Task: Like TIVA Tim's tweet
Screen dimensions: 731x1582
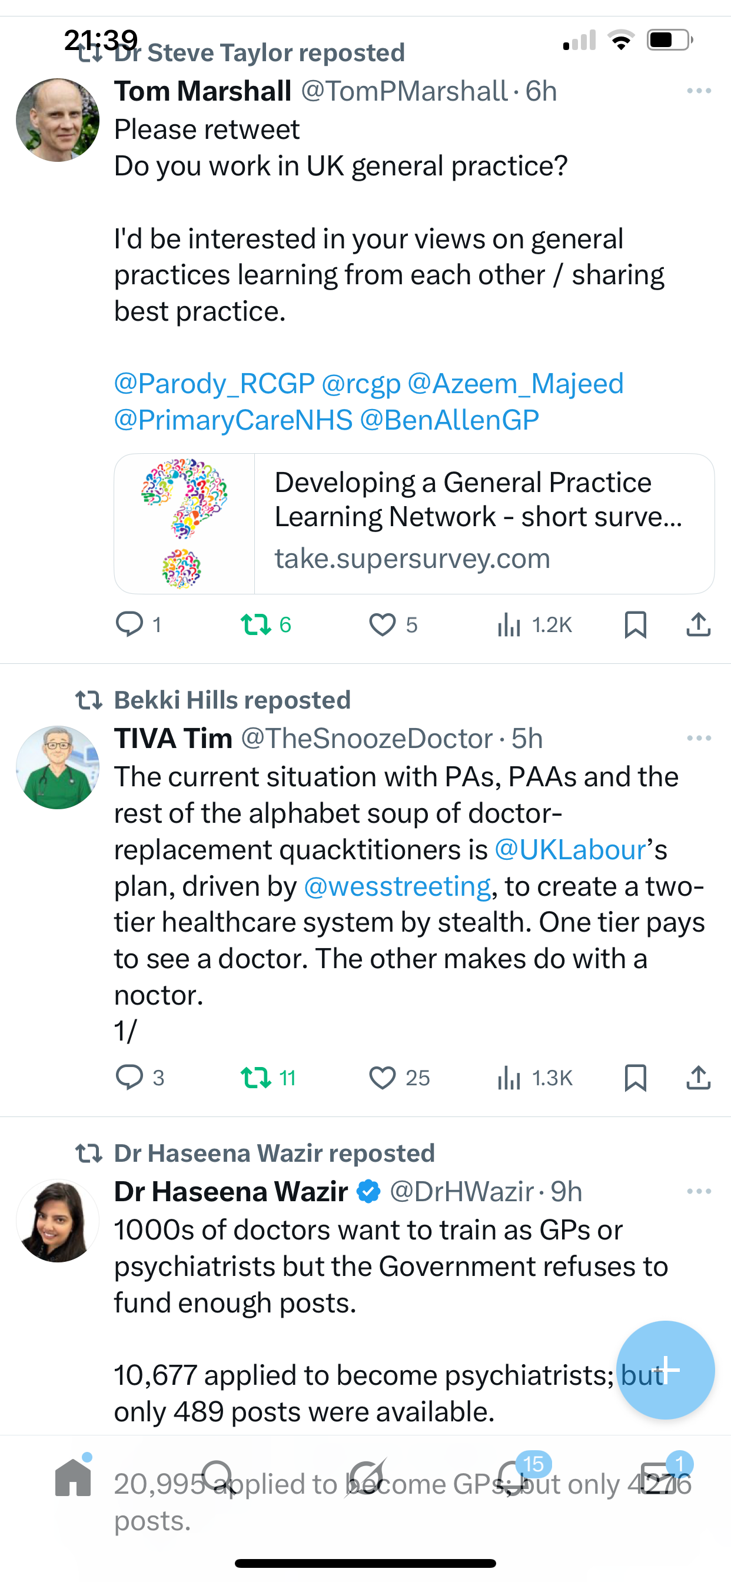Action: (x=382, y=1078)
